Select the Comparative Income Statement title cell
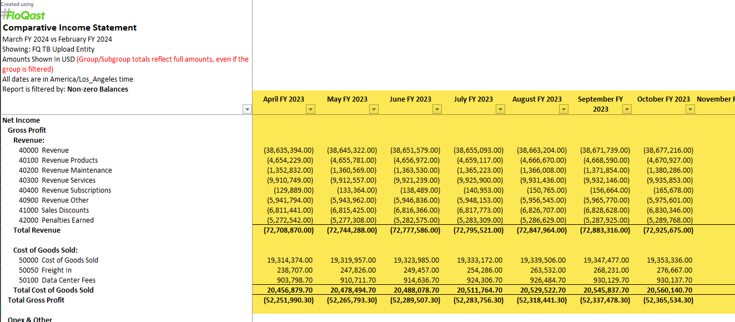Screen dimensions: 735x322 point(69,28)
